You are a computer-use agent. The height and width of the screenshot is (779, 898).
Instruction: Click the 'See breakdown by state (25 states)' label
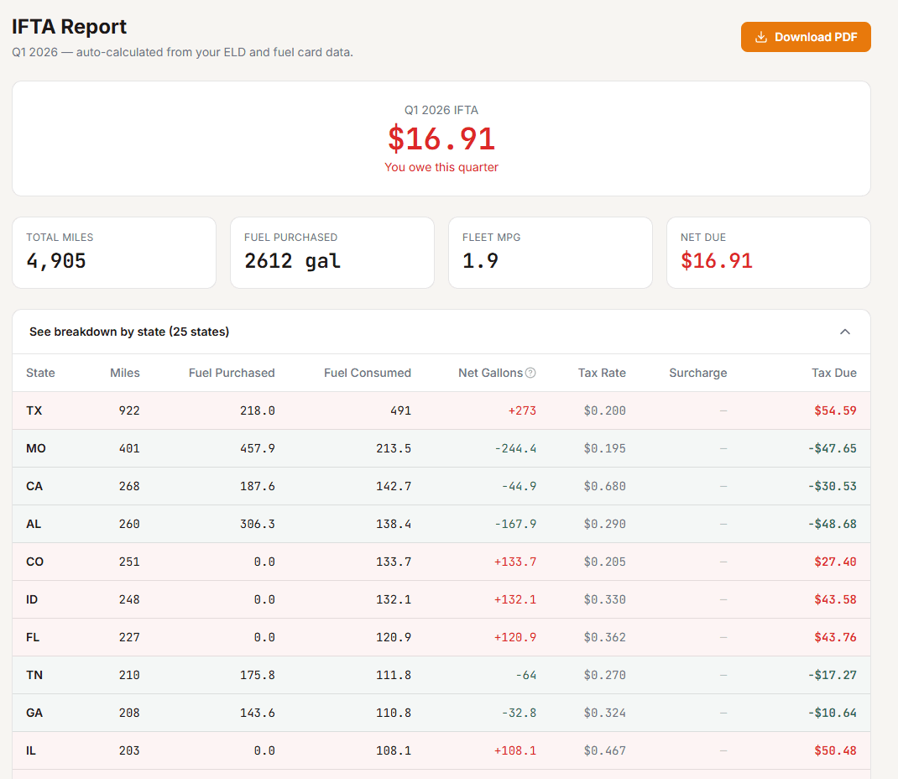(x=129, y=332)
